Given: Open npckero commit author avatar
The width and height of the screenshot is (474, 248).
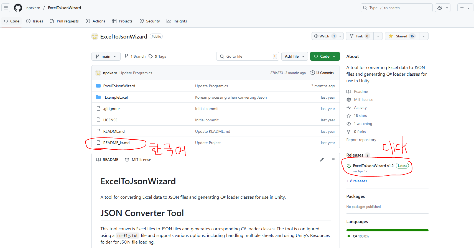Looking at the screenshot, I should [x=98, y=73].
